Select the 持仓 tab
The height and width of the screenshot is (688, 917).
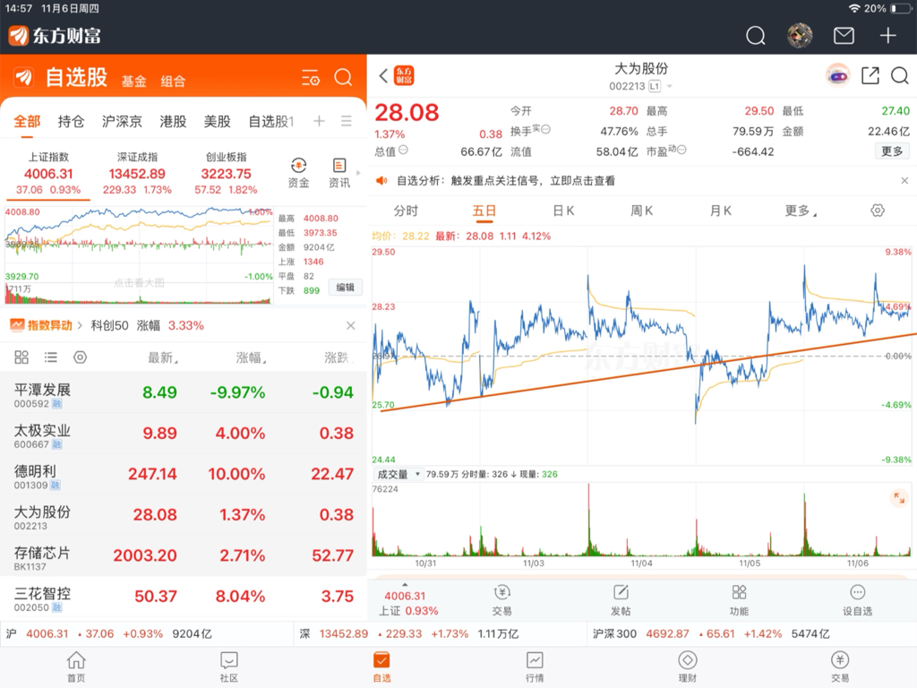[x=71, y=121]
